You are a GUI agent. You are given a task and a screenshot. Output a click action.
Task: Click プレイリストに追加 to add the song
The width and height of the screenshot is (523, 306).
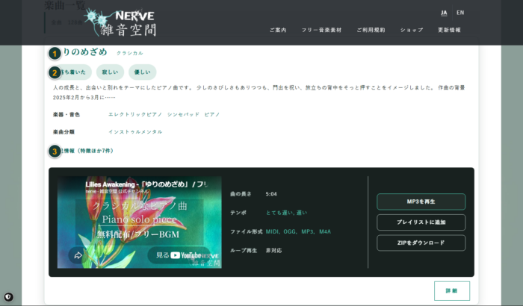coord(421,222)
